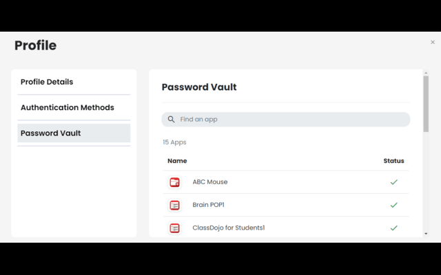This screenshot has height=275, width=441.
Task: Click the Status column header
Action: pos(393,161)
